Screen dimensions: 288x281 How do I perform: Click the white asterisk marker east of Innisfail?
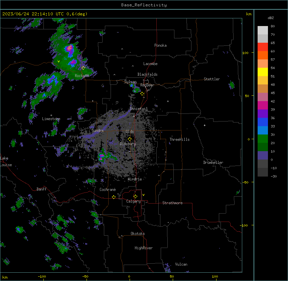click(x=168, y=101)
